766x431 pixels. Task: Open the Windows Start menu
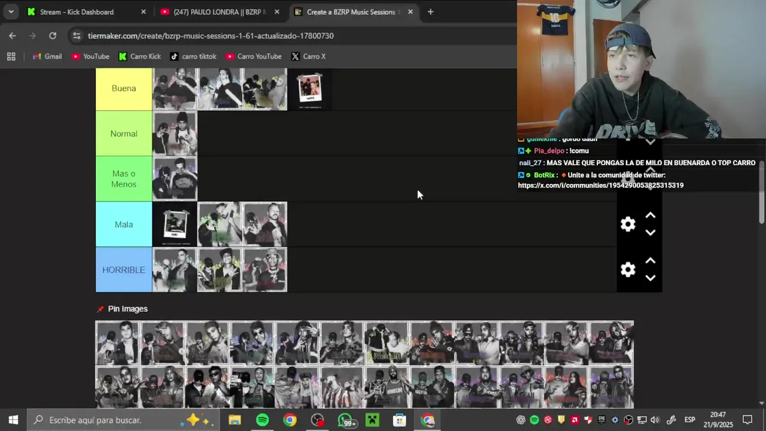[x=13, y=420]
